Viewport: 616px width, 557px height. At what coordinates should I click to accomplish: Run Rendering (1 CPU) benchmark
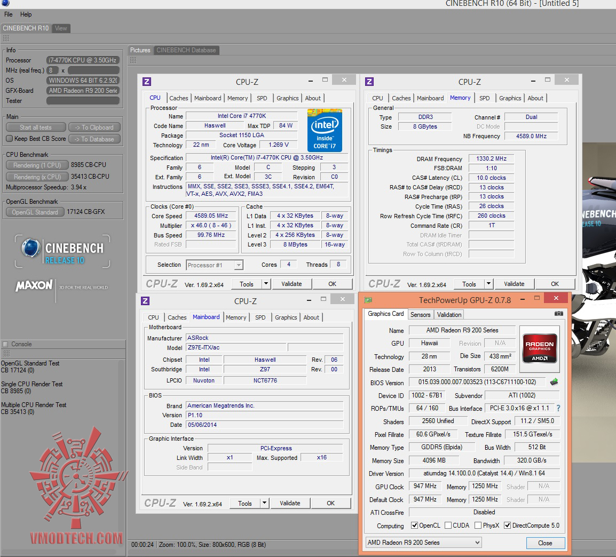(x=37, y=165)
